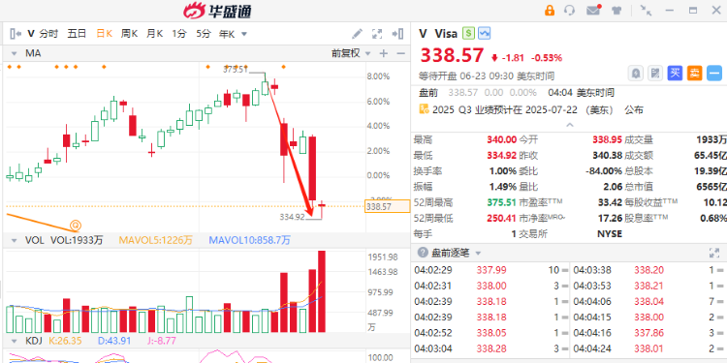Click the orange 卖 sell button
The image size is (727, 363).
695,74
